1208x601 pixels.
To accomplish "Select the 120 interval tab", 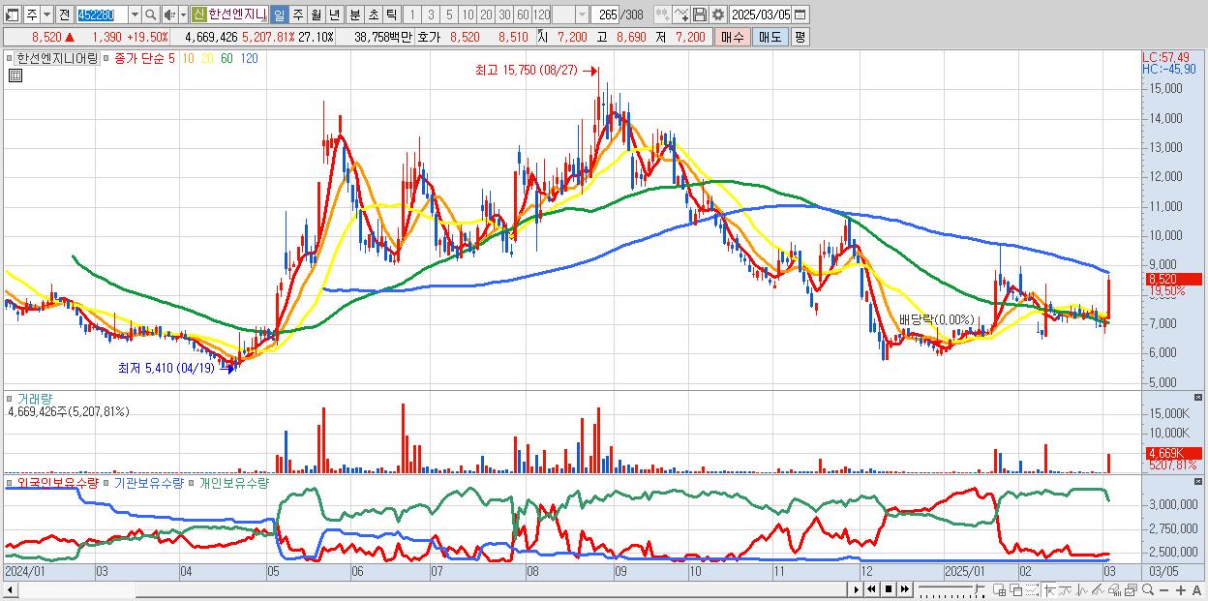I will tap(542, 15).
